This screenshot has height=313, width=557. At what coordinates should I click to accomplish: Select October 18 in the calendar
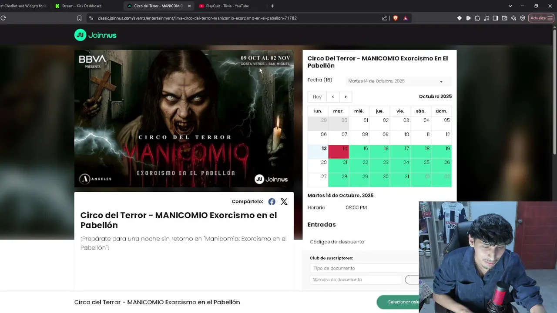pos(420,152)
